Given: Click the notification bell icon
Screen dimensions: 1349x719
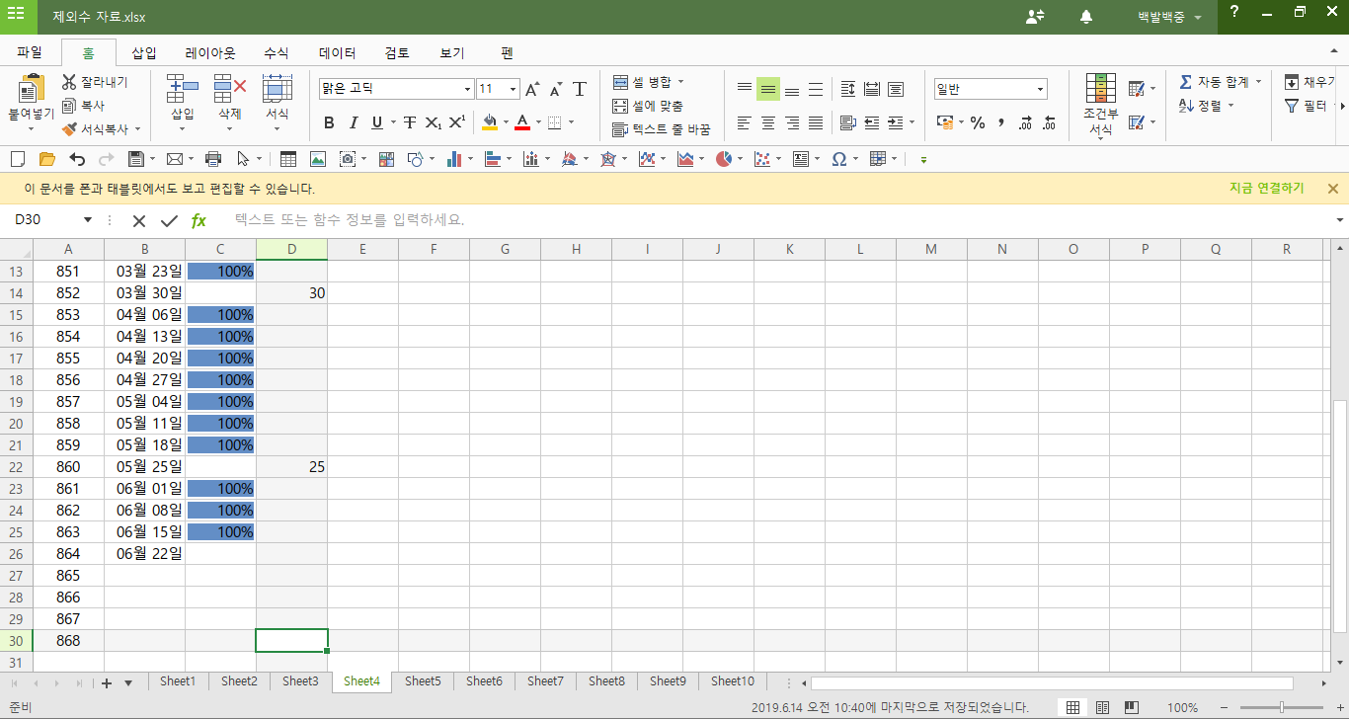Looking at the screenshot, I should [1086, 17].
